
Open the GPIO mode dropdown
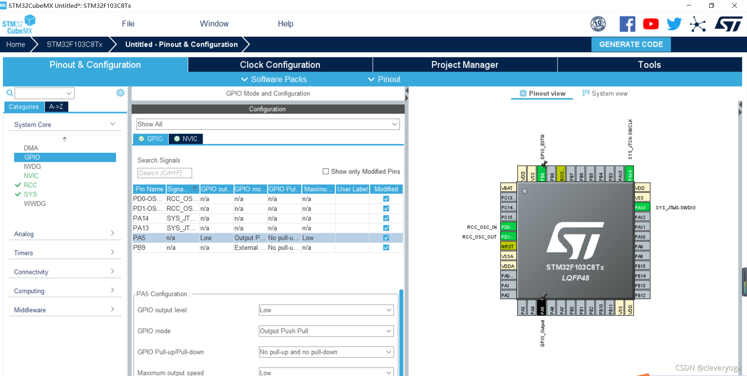pos(326,331)
